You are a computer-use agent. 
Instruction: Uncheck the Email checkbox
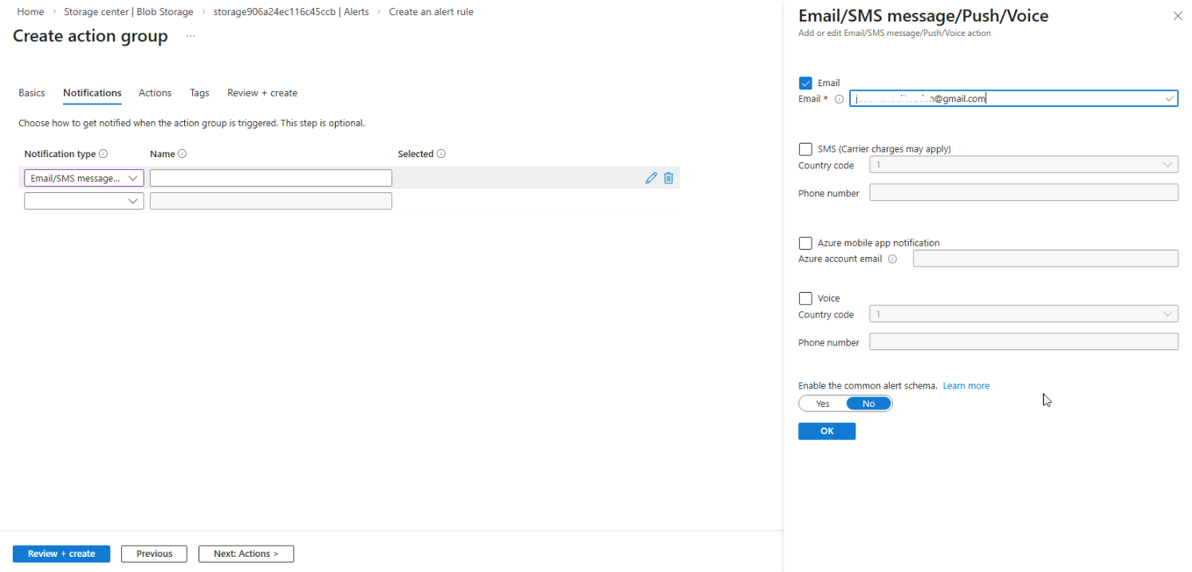(805, 83)
